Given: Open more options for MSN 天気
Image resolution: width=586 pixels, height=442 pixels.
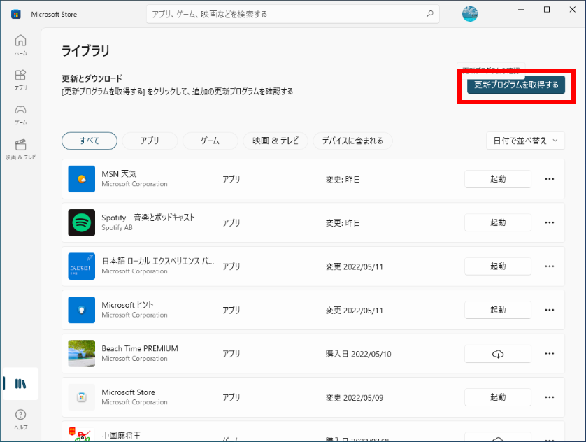Looking at the screenshot, I should [550, 179].
